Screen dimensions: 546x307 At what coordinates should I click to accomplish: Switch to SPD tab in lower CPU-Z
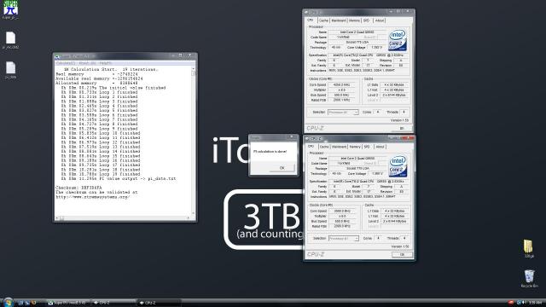[x=367, y=147]
